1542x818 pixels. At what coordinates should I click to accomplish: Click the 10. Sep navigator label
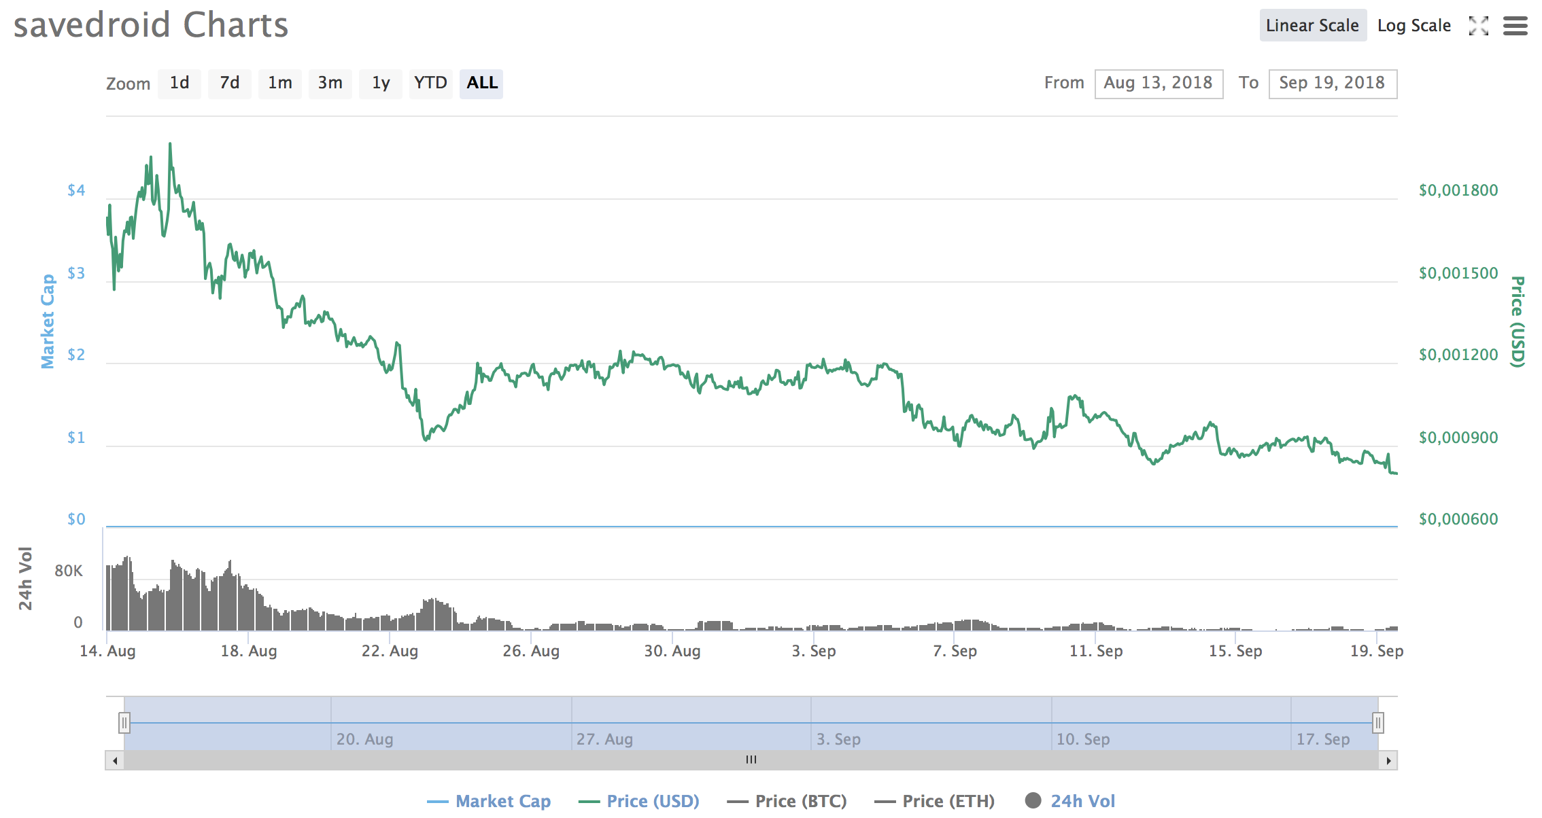coord(1083,739)
